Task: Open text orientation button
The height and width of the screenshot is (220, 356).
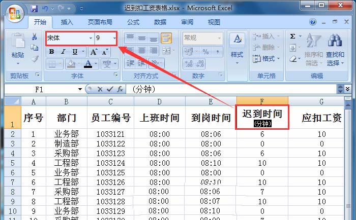Action: point(155,63)
